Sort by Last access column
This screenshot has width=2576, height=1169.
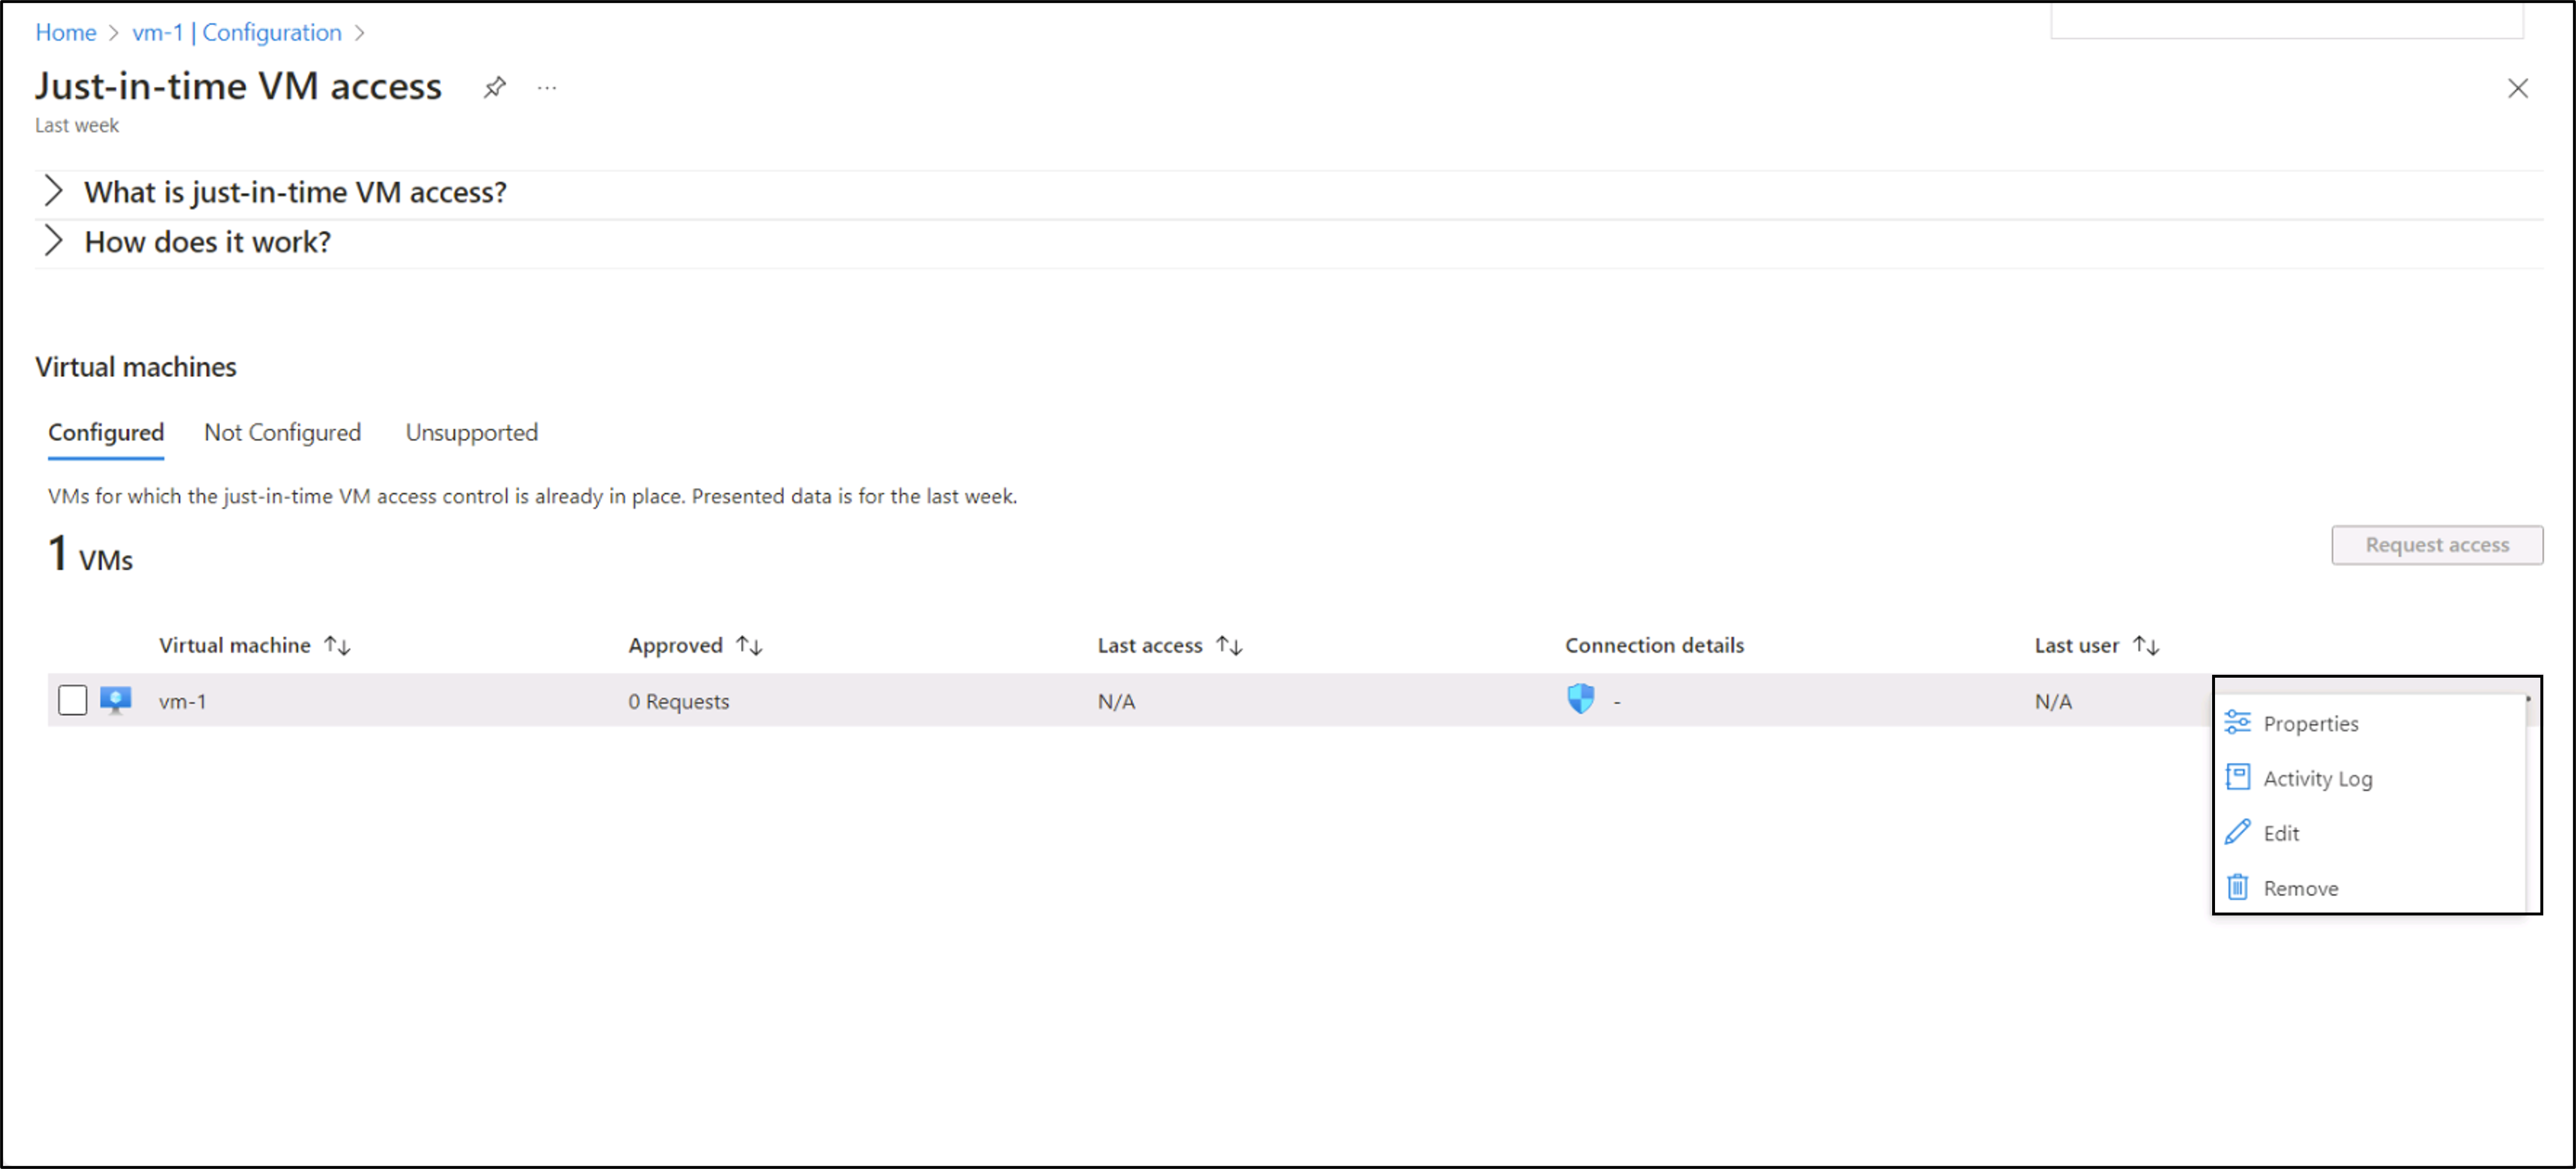pos(1229,646)
